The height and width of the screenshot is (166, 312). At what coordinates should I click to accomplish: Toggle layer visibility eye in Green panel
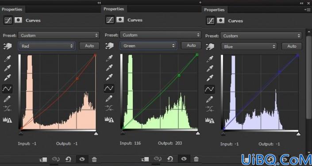(x=184, y=158)
